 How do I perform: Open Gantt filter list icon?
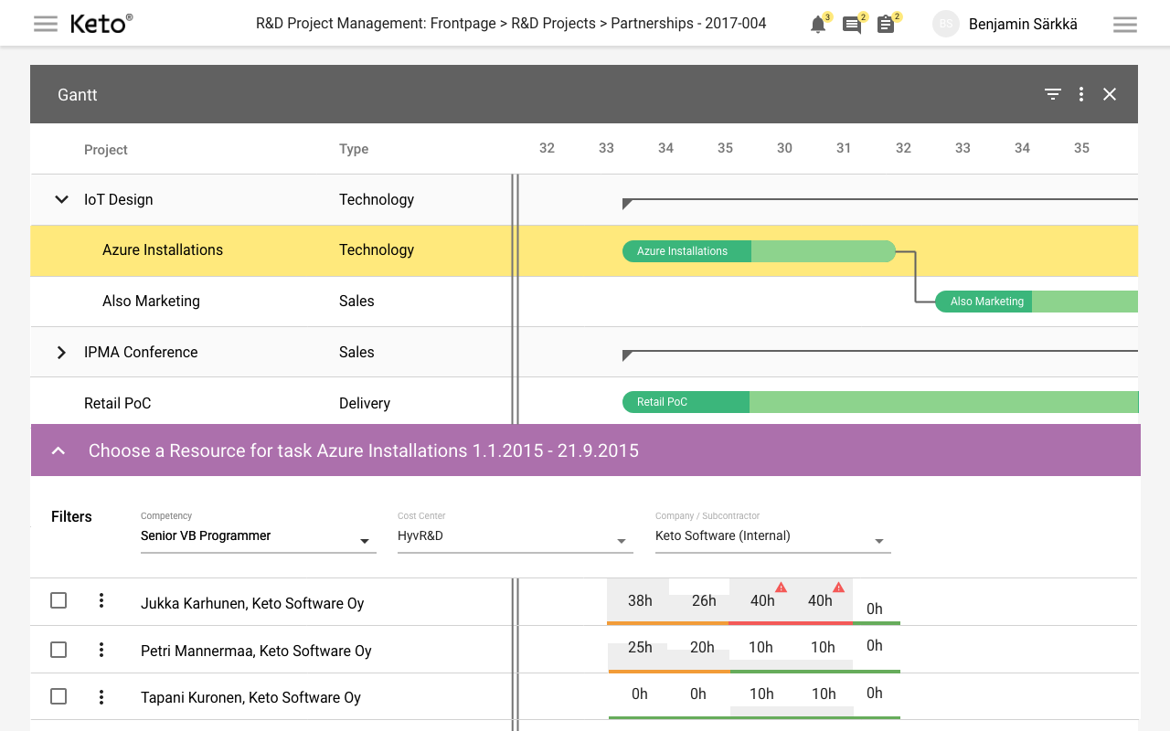(1053, 94)
